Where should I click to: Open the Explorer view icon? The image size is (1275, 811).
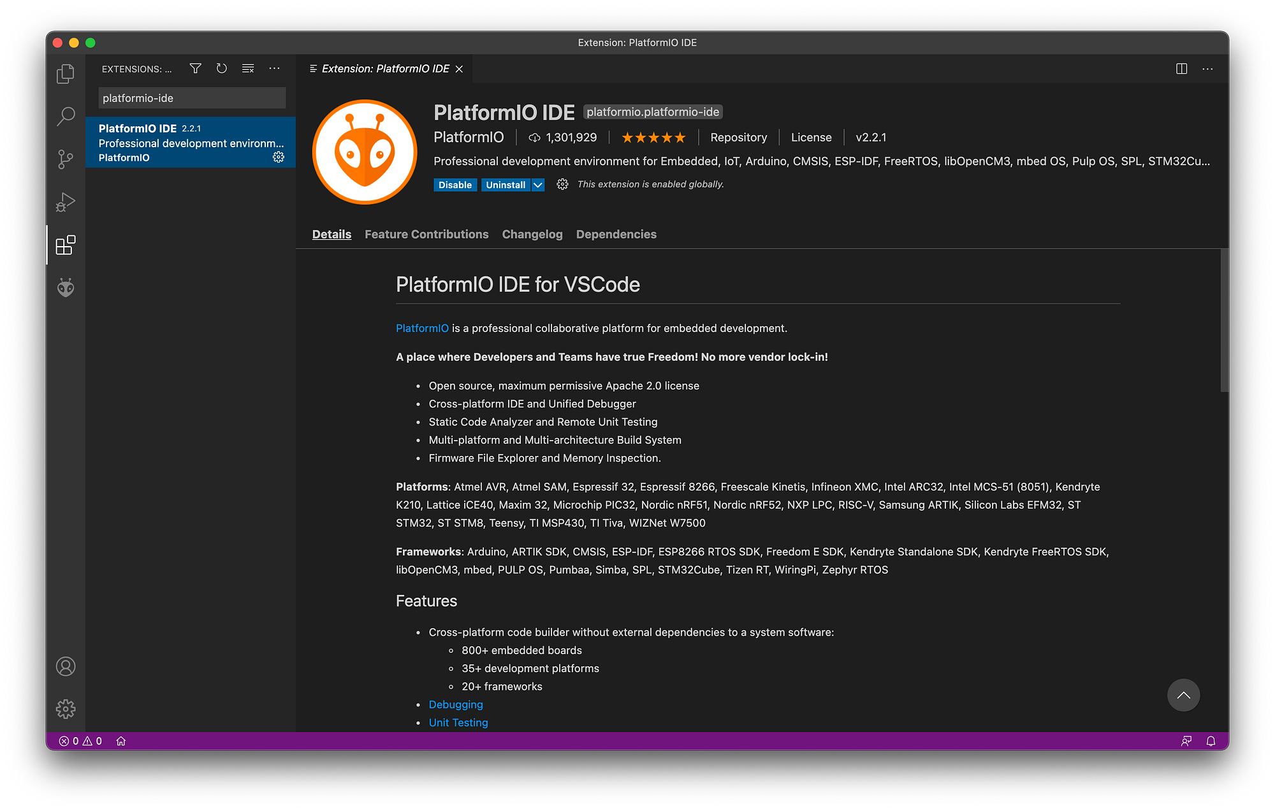(66, 74)
